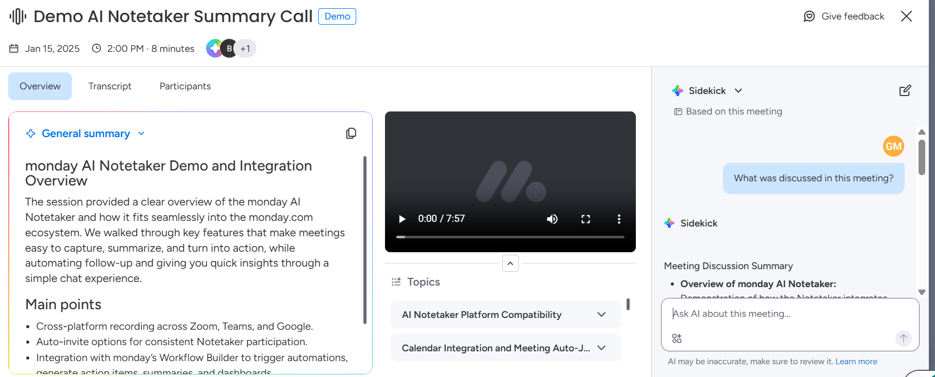Open the prompts picker in the chat input
This screenshot has height=377, width=935.
[x=676, y=338]
